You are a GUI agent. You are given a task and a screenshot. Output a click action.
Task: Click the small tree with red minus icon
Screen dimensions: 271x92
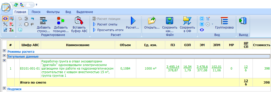208,19
